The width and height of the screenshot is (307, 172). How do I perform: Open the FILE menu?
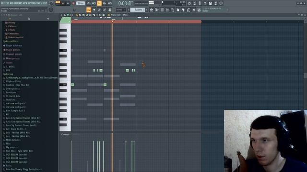(3, 3)
